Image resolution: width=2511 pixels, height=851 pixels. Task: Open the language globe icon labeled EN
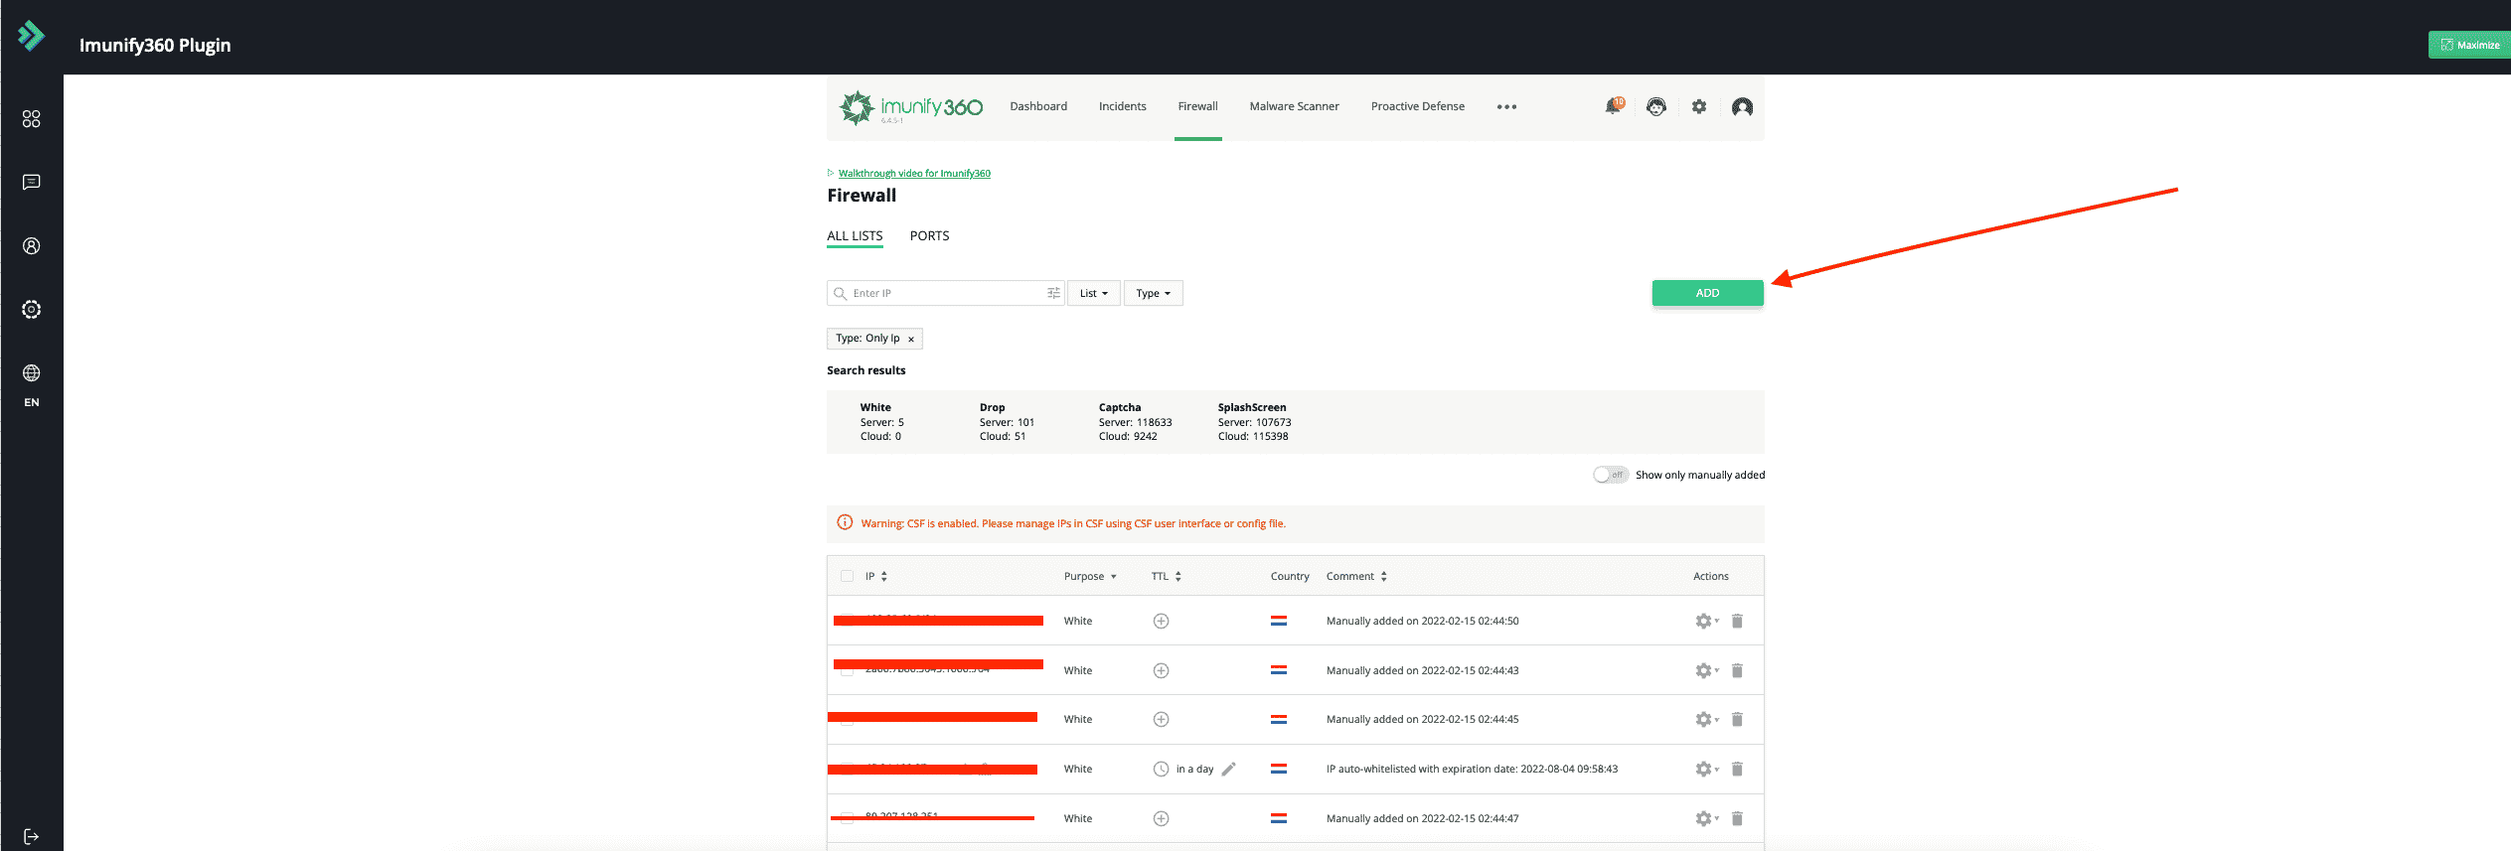click(31, 373)
